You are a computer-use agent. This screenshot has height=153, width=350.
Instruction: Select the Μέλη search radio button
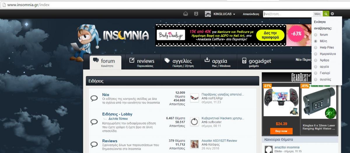(x=316, y=41)
